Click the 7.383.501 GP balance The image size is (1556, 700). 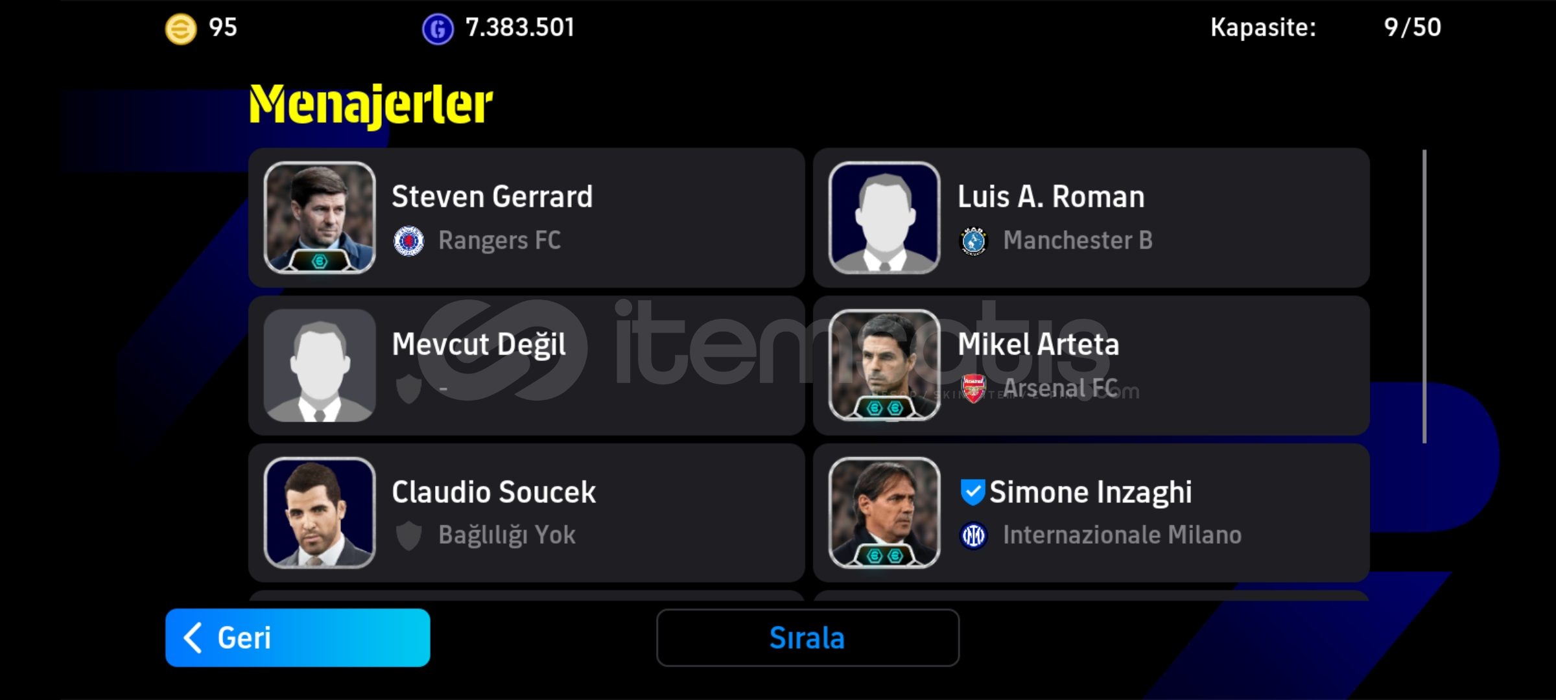coord(520,28)
